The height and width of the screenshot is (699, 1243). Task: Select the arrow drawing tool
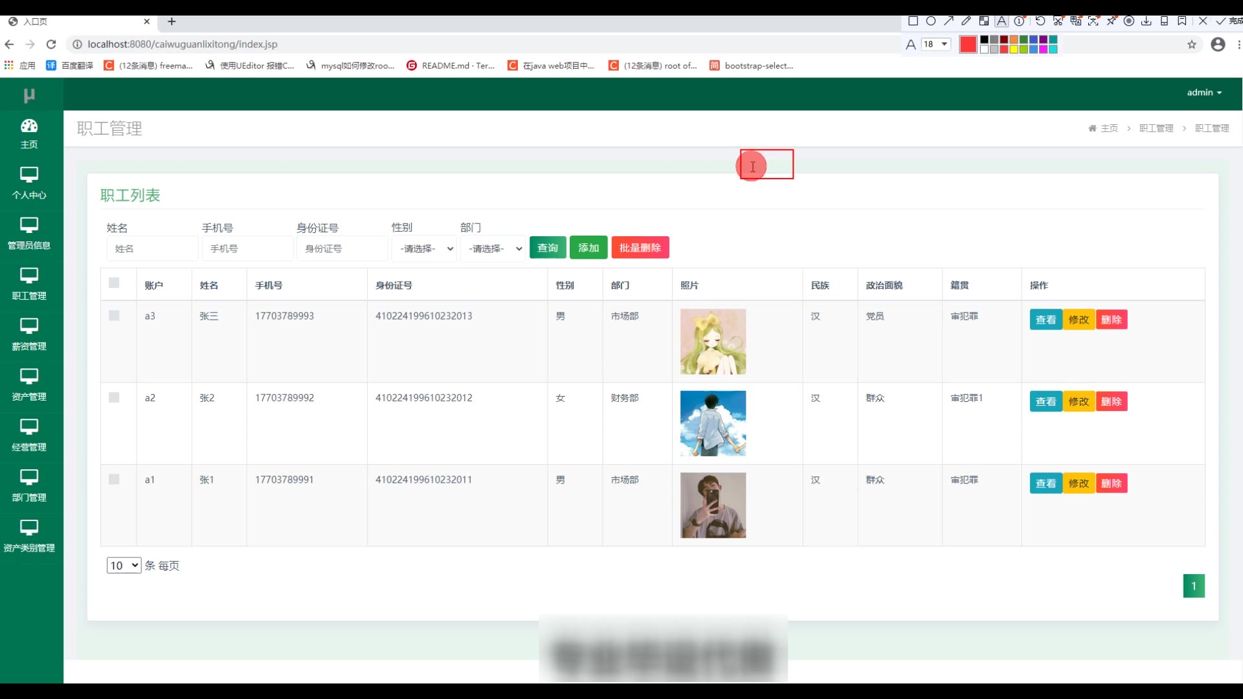click(x=948, y=21)
